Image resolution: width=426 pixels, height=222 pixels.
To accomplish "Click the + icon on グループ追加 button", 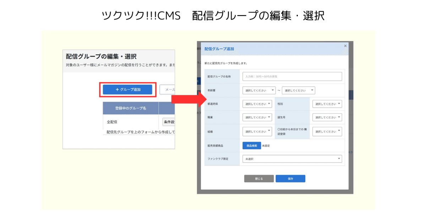I will (x=117, y=89).
